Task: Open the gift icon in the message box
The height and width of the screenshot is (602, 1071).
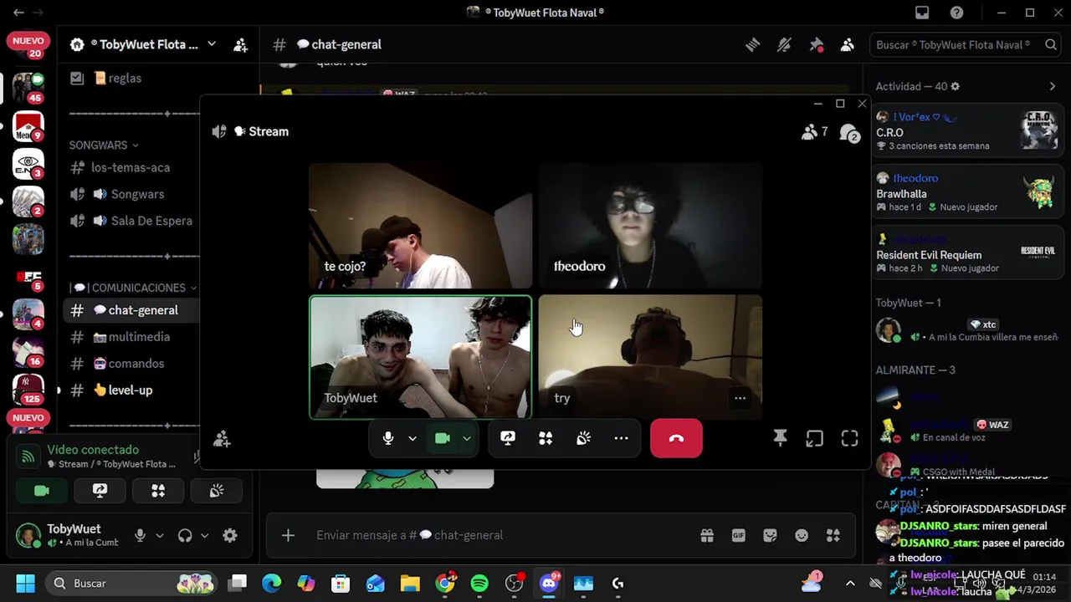Action: click(707, 535)
